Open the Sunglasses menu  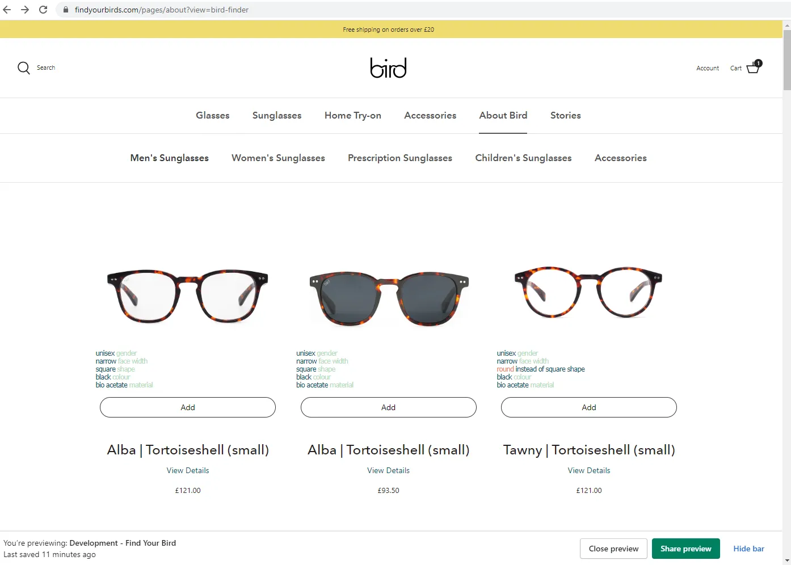tap(277, 115)
